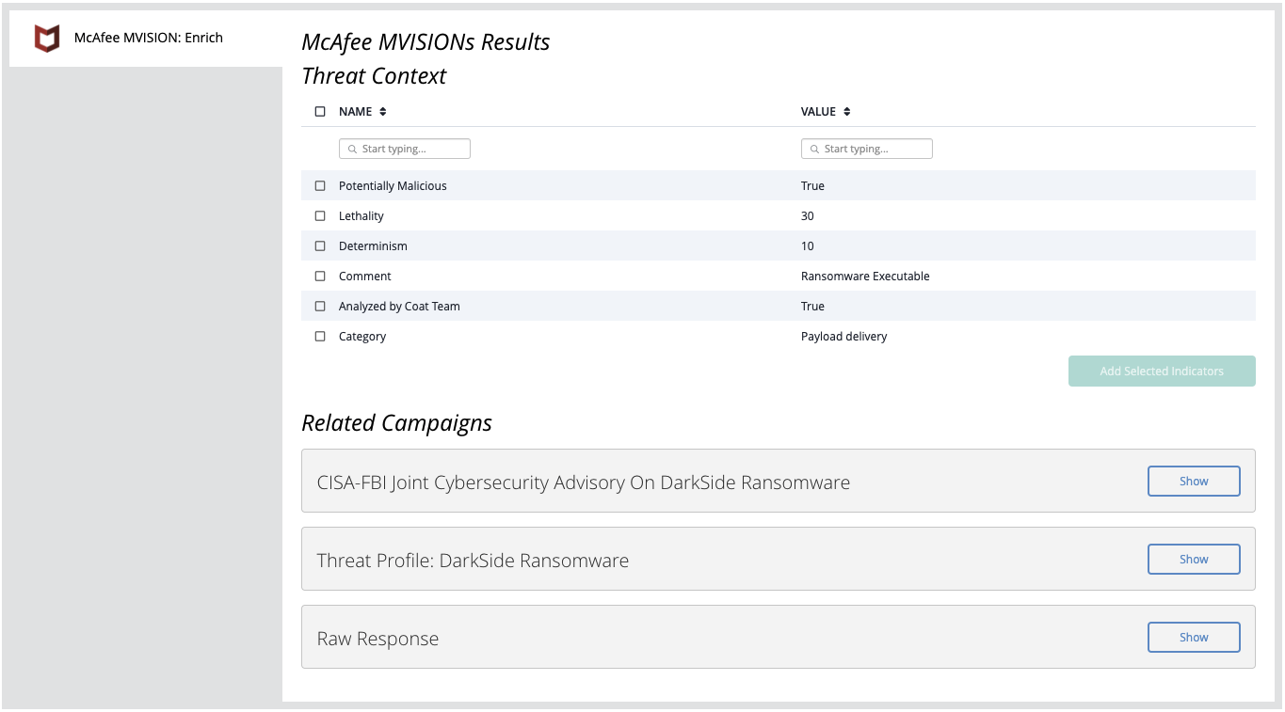This screenshot has height=712, width=1285.
Task: Check the Determinism row checkbox
Action: point(320,246)
